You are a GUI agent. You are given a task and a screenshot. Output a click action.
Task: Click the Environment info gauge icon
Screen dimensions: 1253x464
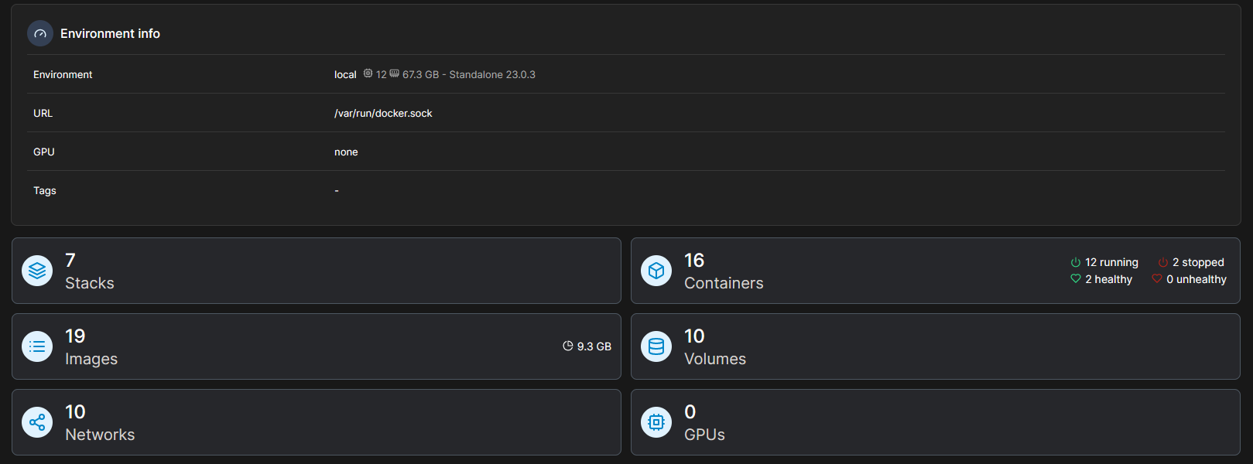click(40, 34)
